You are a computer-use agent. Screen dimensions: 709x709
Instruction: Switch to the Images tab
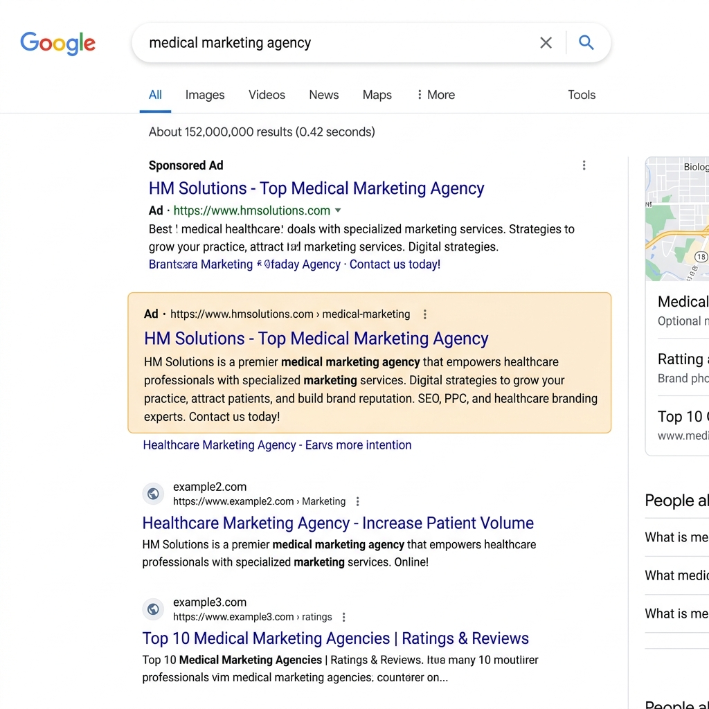(x=205, y=95)
